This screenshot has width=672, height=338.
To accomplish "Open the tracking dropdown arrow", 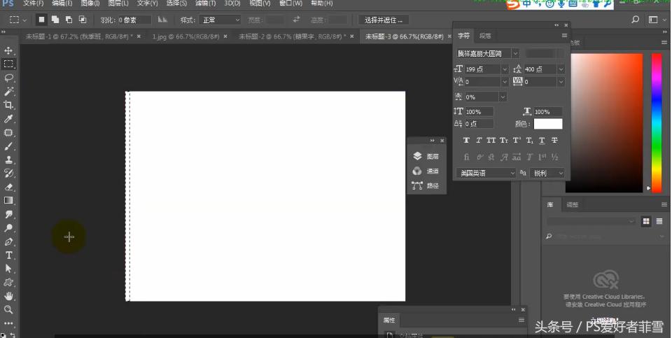I will [561, 81].
